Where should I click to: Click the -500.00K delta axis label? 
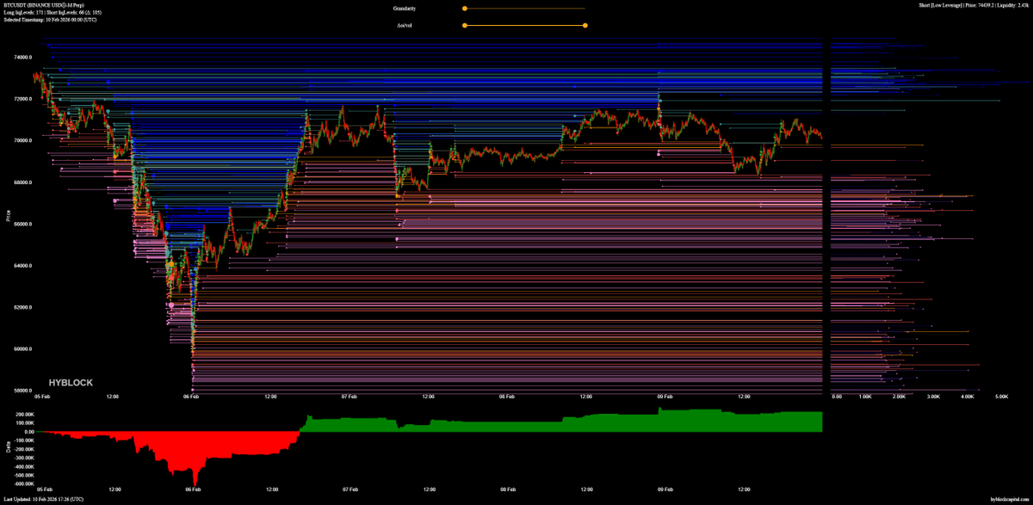(x=22, y=475)
